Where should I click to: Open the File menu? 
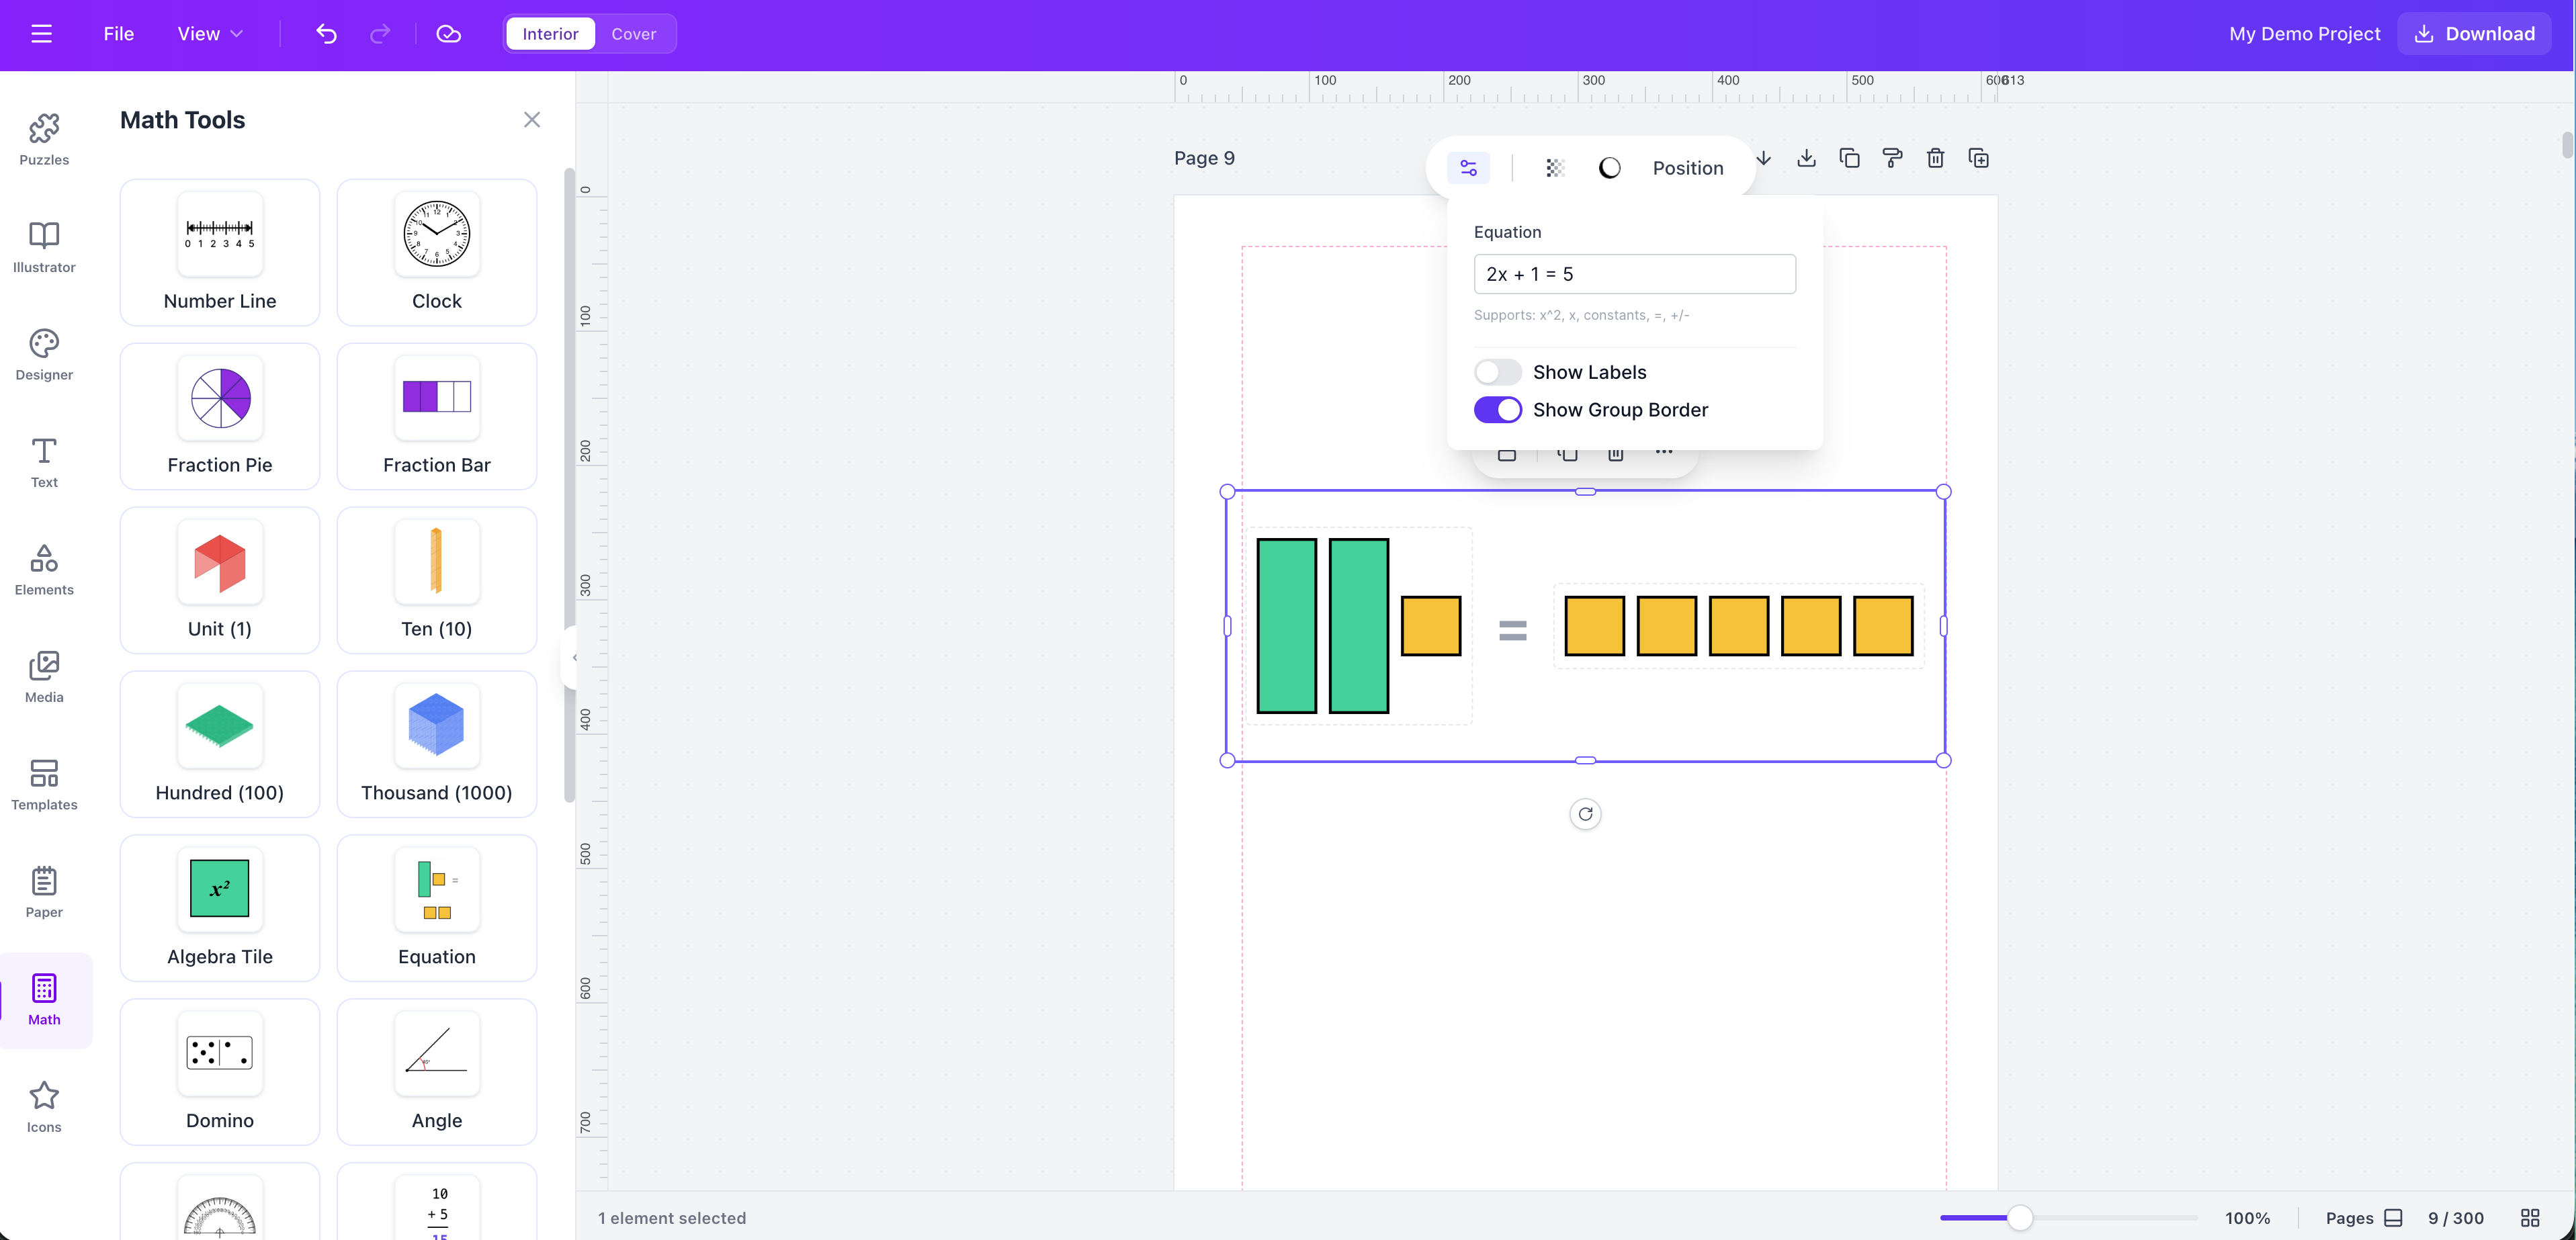[x=118, y=33]
